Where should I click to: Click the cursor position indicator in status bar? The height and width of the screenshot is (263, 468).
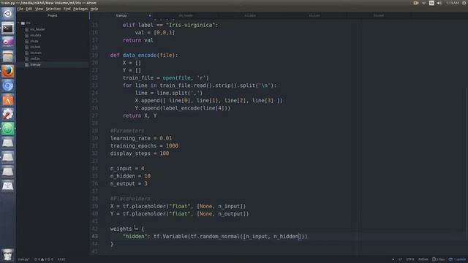[x=61, y=259]
